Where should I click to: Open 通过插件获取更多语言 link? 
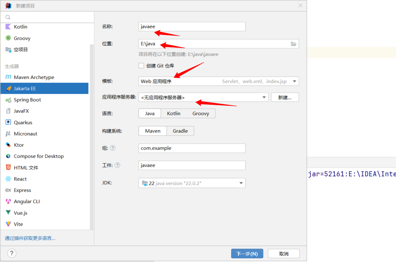[30, 238]
